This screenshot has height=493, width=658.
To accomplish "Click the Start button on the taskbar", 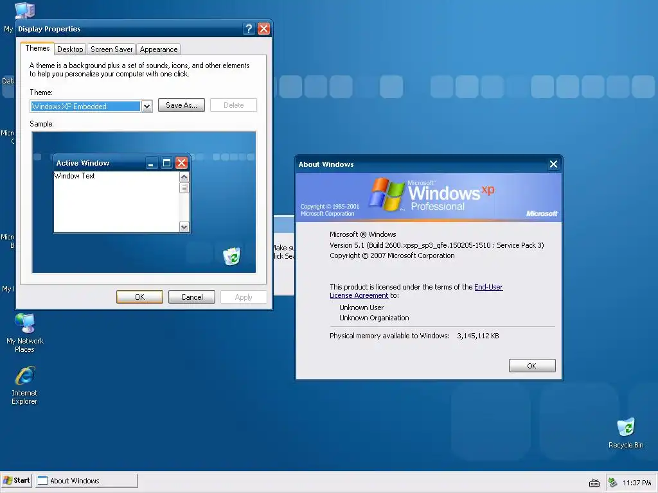I will tap(17, 480).
